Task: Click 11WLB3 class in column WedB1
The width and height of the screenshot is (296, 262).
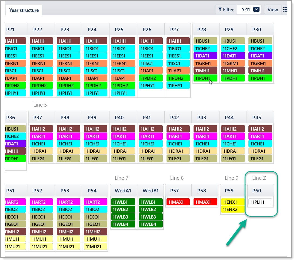Action: coord(151,217)
